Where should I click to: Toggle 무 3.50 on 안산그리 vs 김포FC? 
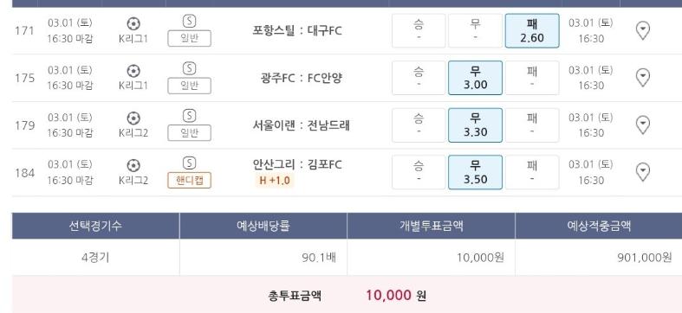click(475, 172)
